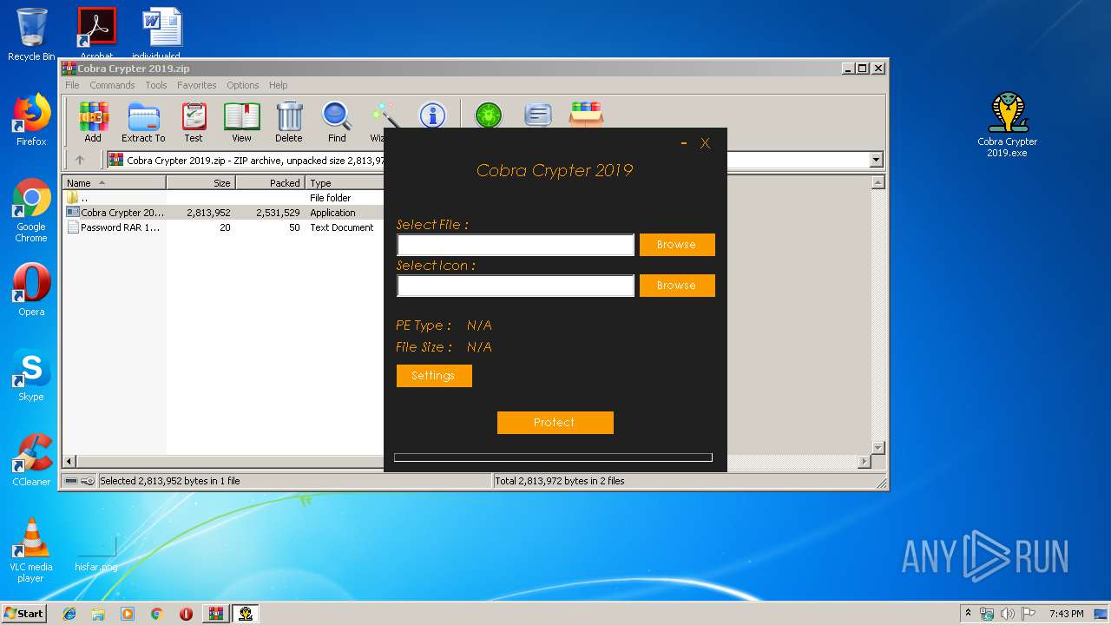Show hidden tray icons arrow

coord(968,614)
